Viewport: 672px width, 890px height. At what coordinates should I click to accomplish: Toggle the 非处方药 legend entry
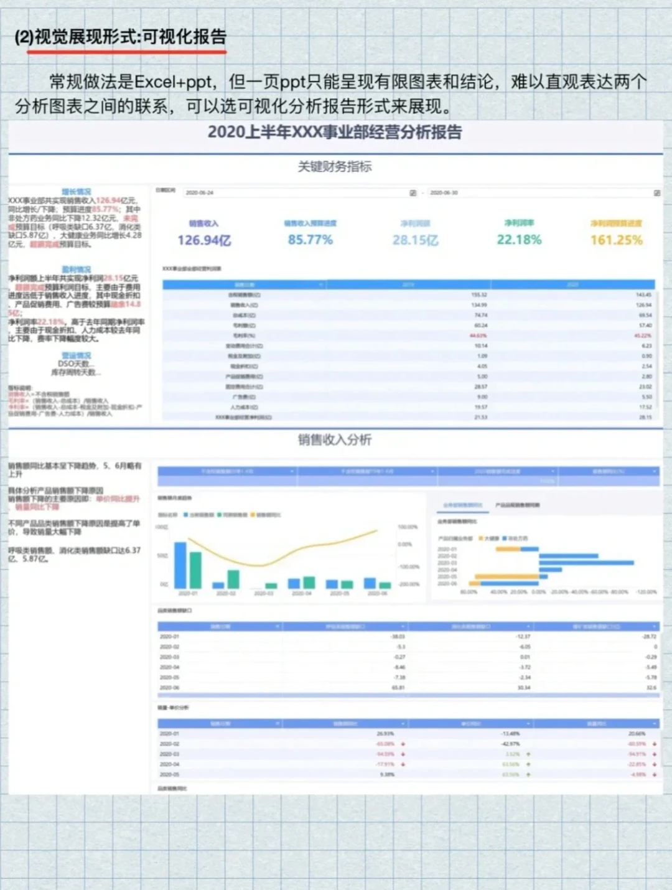[515, 538]
